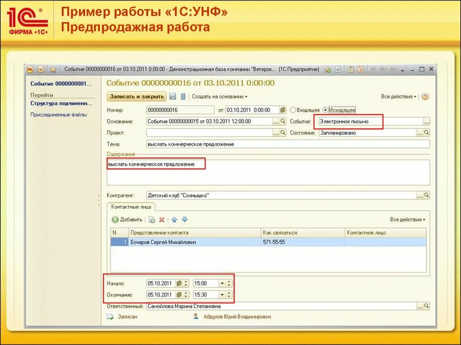Screen dimensions: 461x345
Task: Click the Состояние field Запланировано
Action: click(367, 133)
